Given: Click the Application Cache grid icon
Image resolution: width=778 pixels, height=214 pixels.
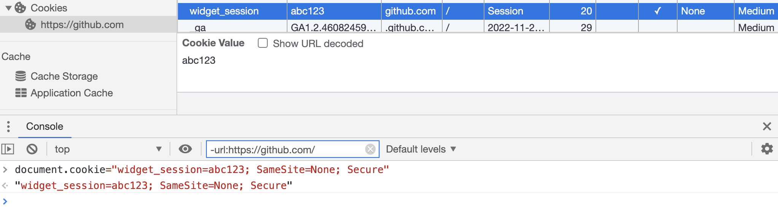Looking at the screenshot, I should click(21, 93).
